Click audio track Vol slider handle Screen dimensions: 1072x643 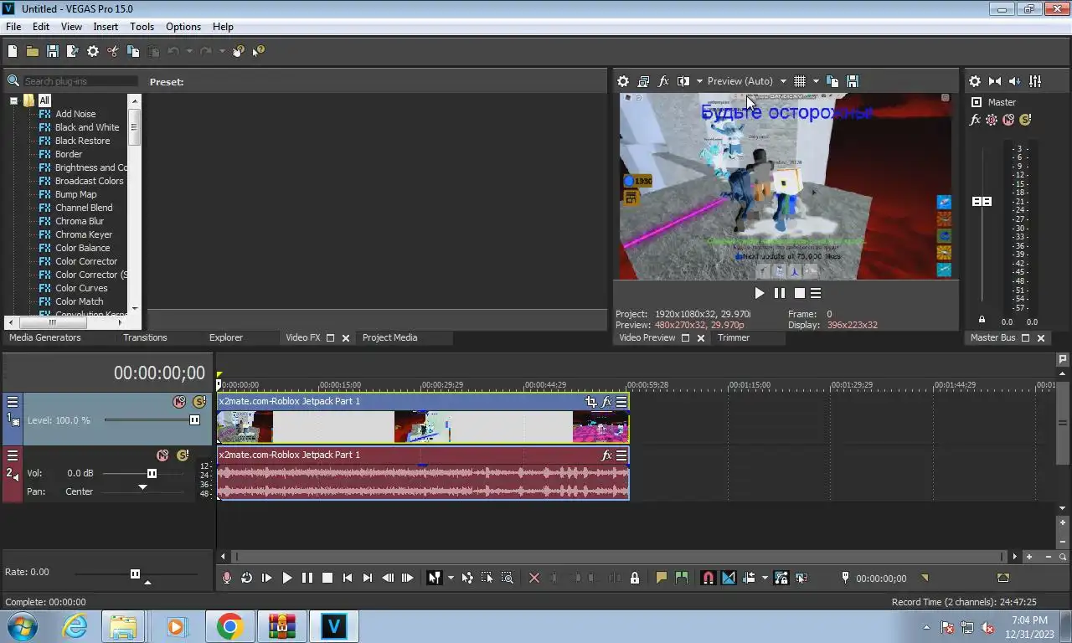click(152, 473)
